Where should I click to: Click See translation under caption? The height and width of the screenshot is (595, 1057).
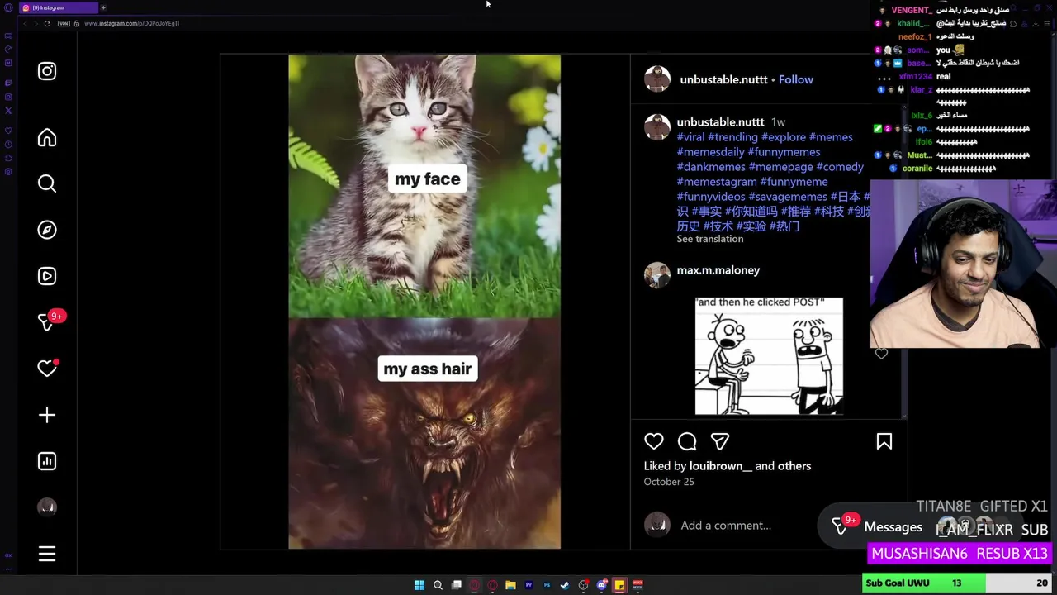[710, 239]
